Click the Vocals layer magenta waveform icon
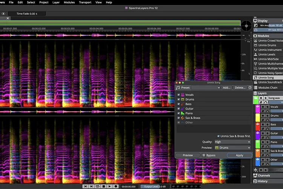 pyautogui.click(x=258, y=109)
